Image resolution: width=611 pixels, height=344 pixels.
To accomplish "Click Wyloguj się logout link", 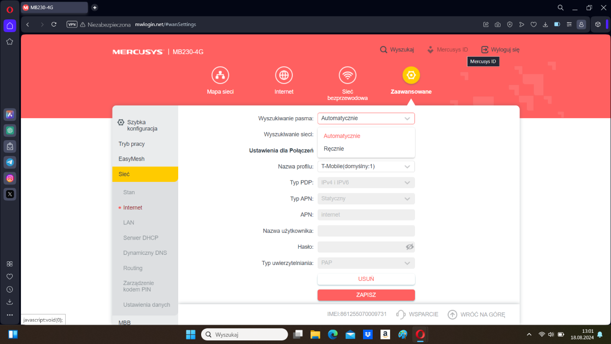I will (500, 50).
